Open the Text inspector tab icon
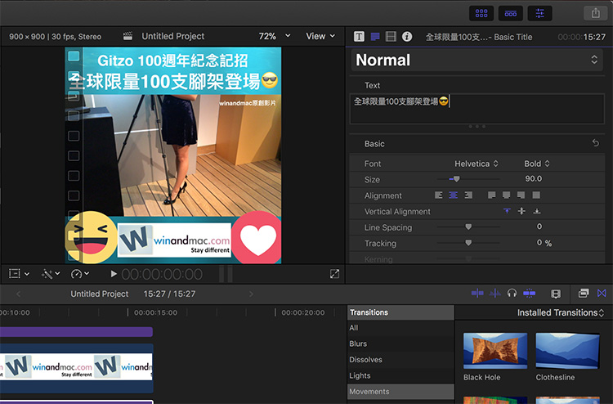This screenshot has width=613, height=404. click(359, 37)
